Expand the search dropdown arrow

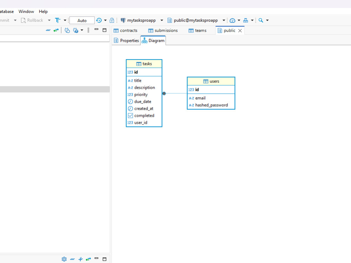coord(267,20)
